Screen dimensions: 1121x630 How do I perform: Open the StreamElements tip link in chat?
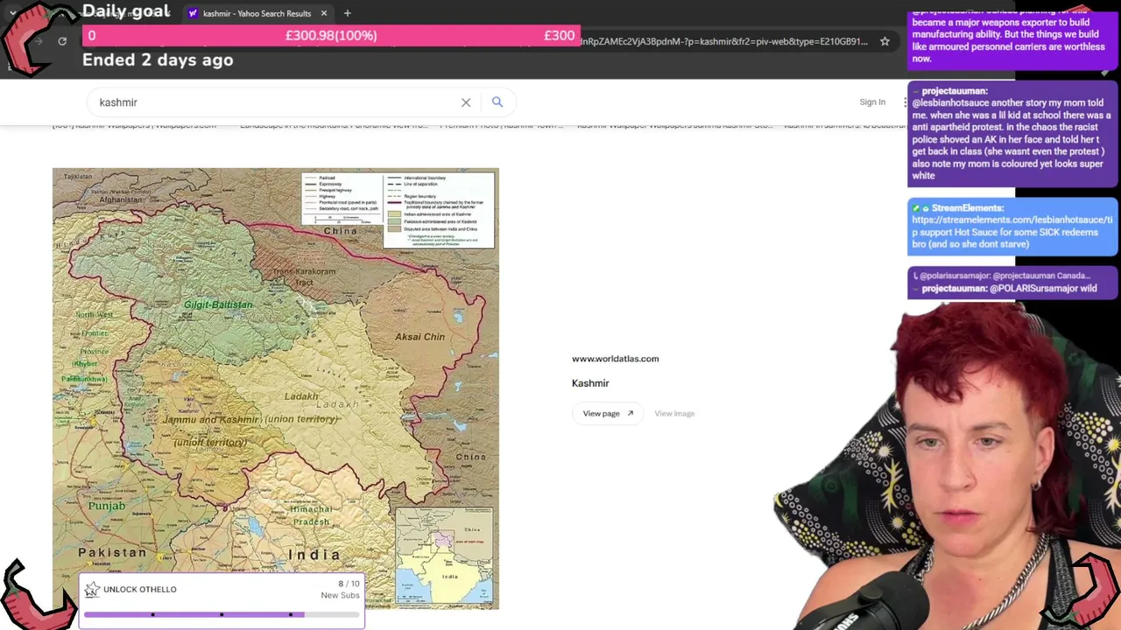tap(1012, 226)
